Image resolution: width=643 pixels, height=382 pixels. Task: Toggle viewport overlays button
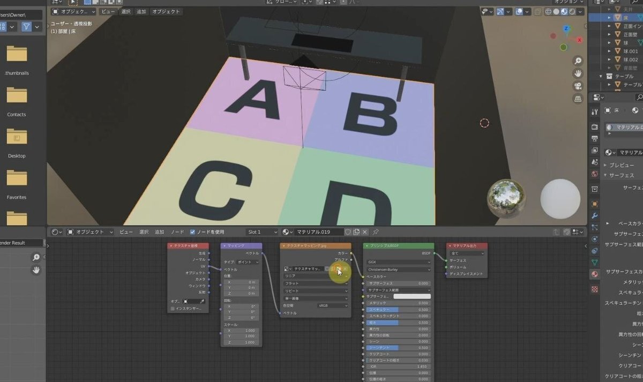519,11
